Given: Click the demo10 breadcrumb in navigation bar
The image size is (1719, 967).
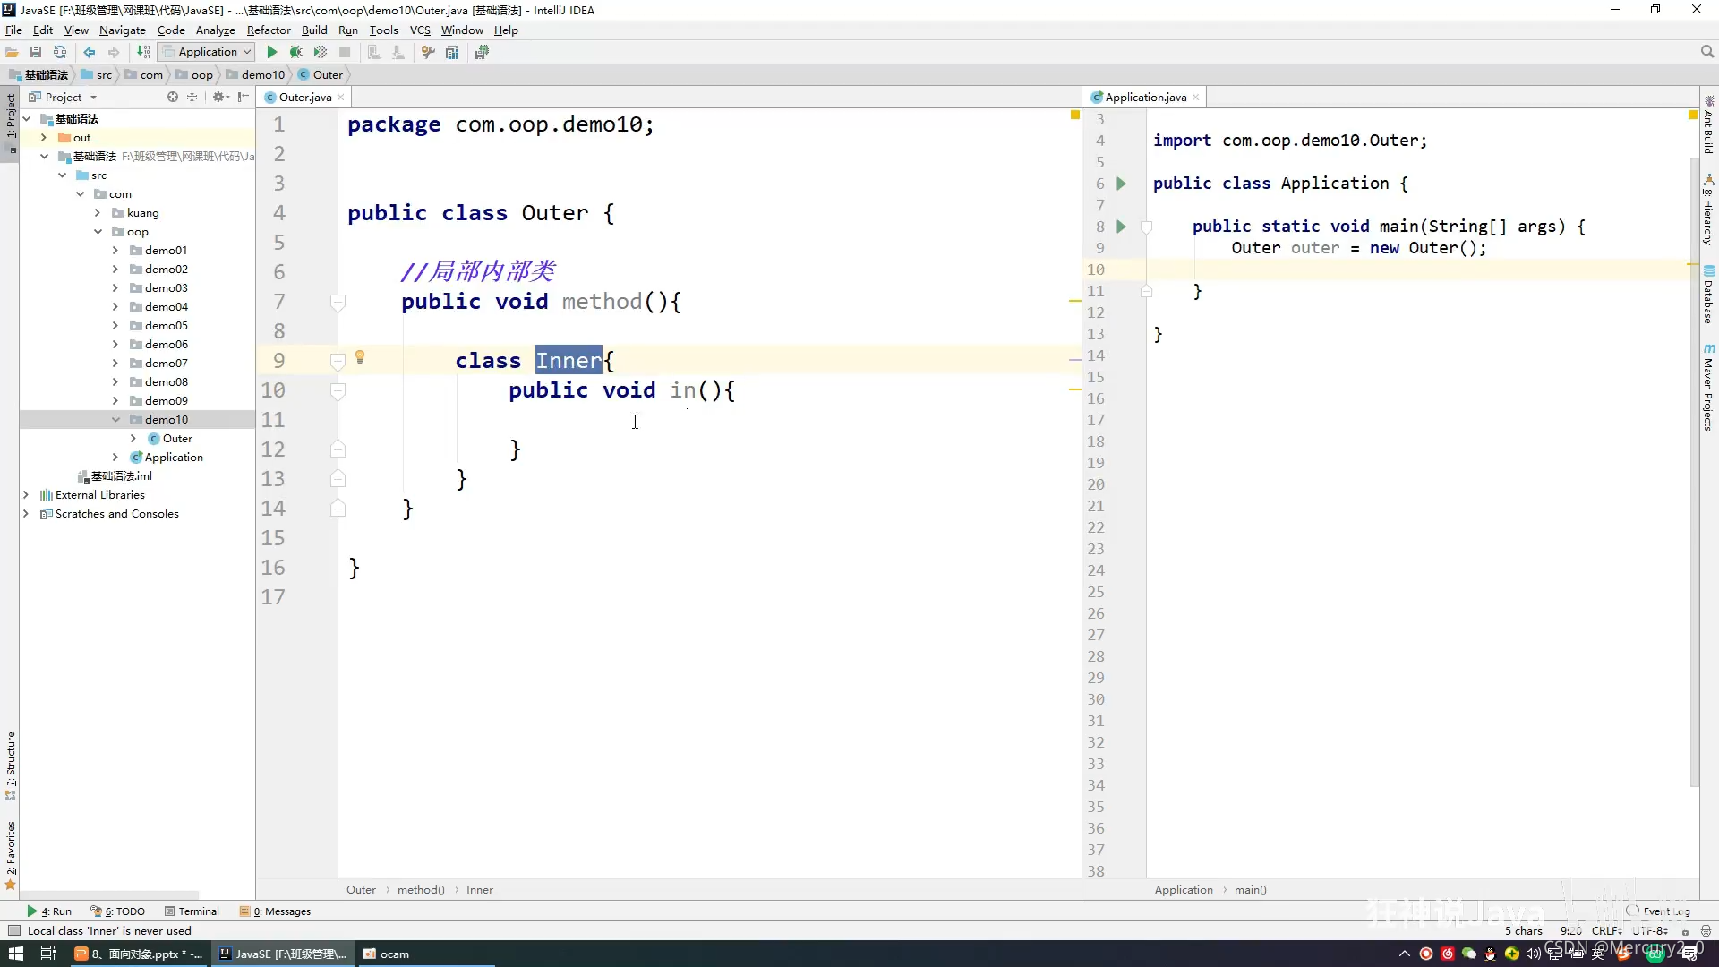Looking at the screenshot, I should 255,75.
